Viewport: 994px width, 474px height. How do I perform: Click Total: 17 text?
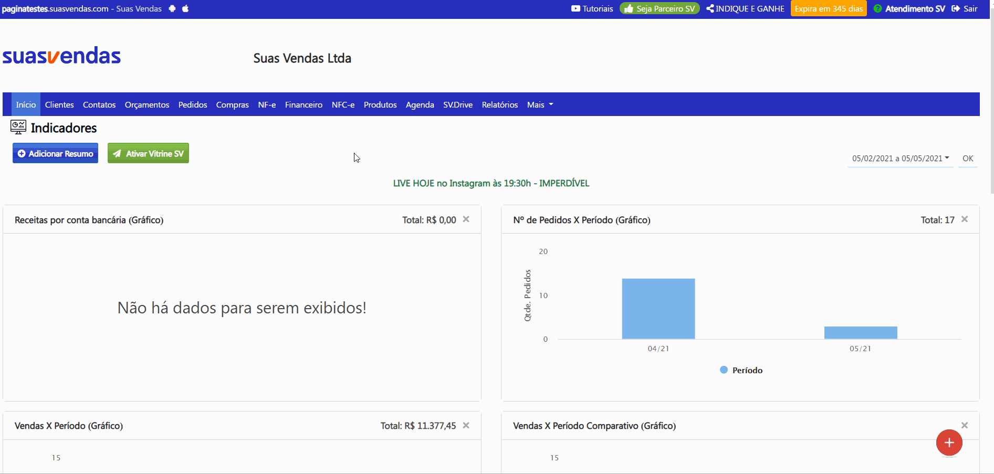937,220
